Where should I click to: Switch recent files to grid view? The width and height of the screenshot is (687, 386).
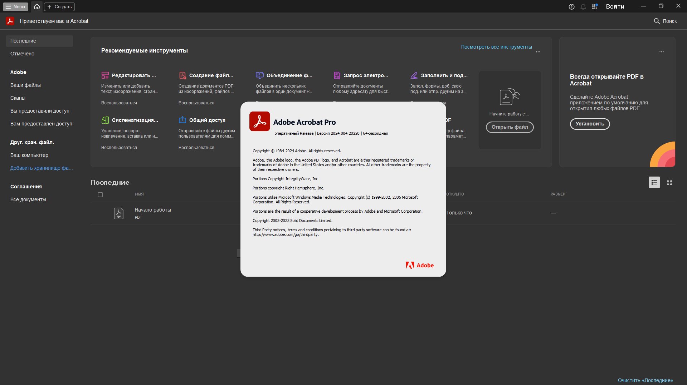669,182
